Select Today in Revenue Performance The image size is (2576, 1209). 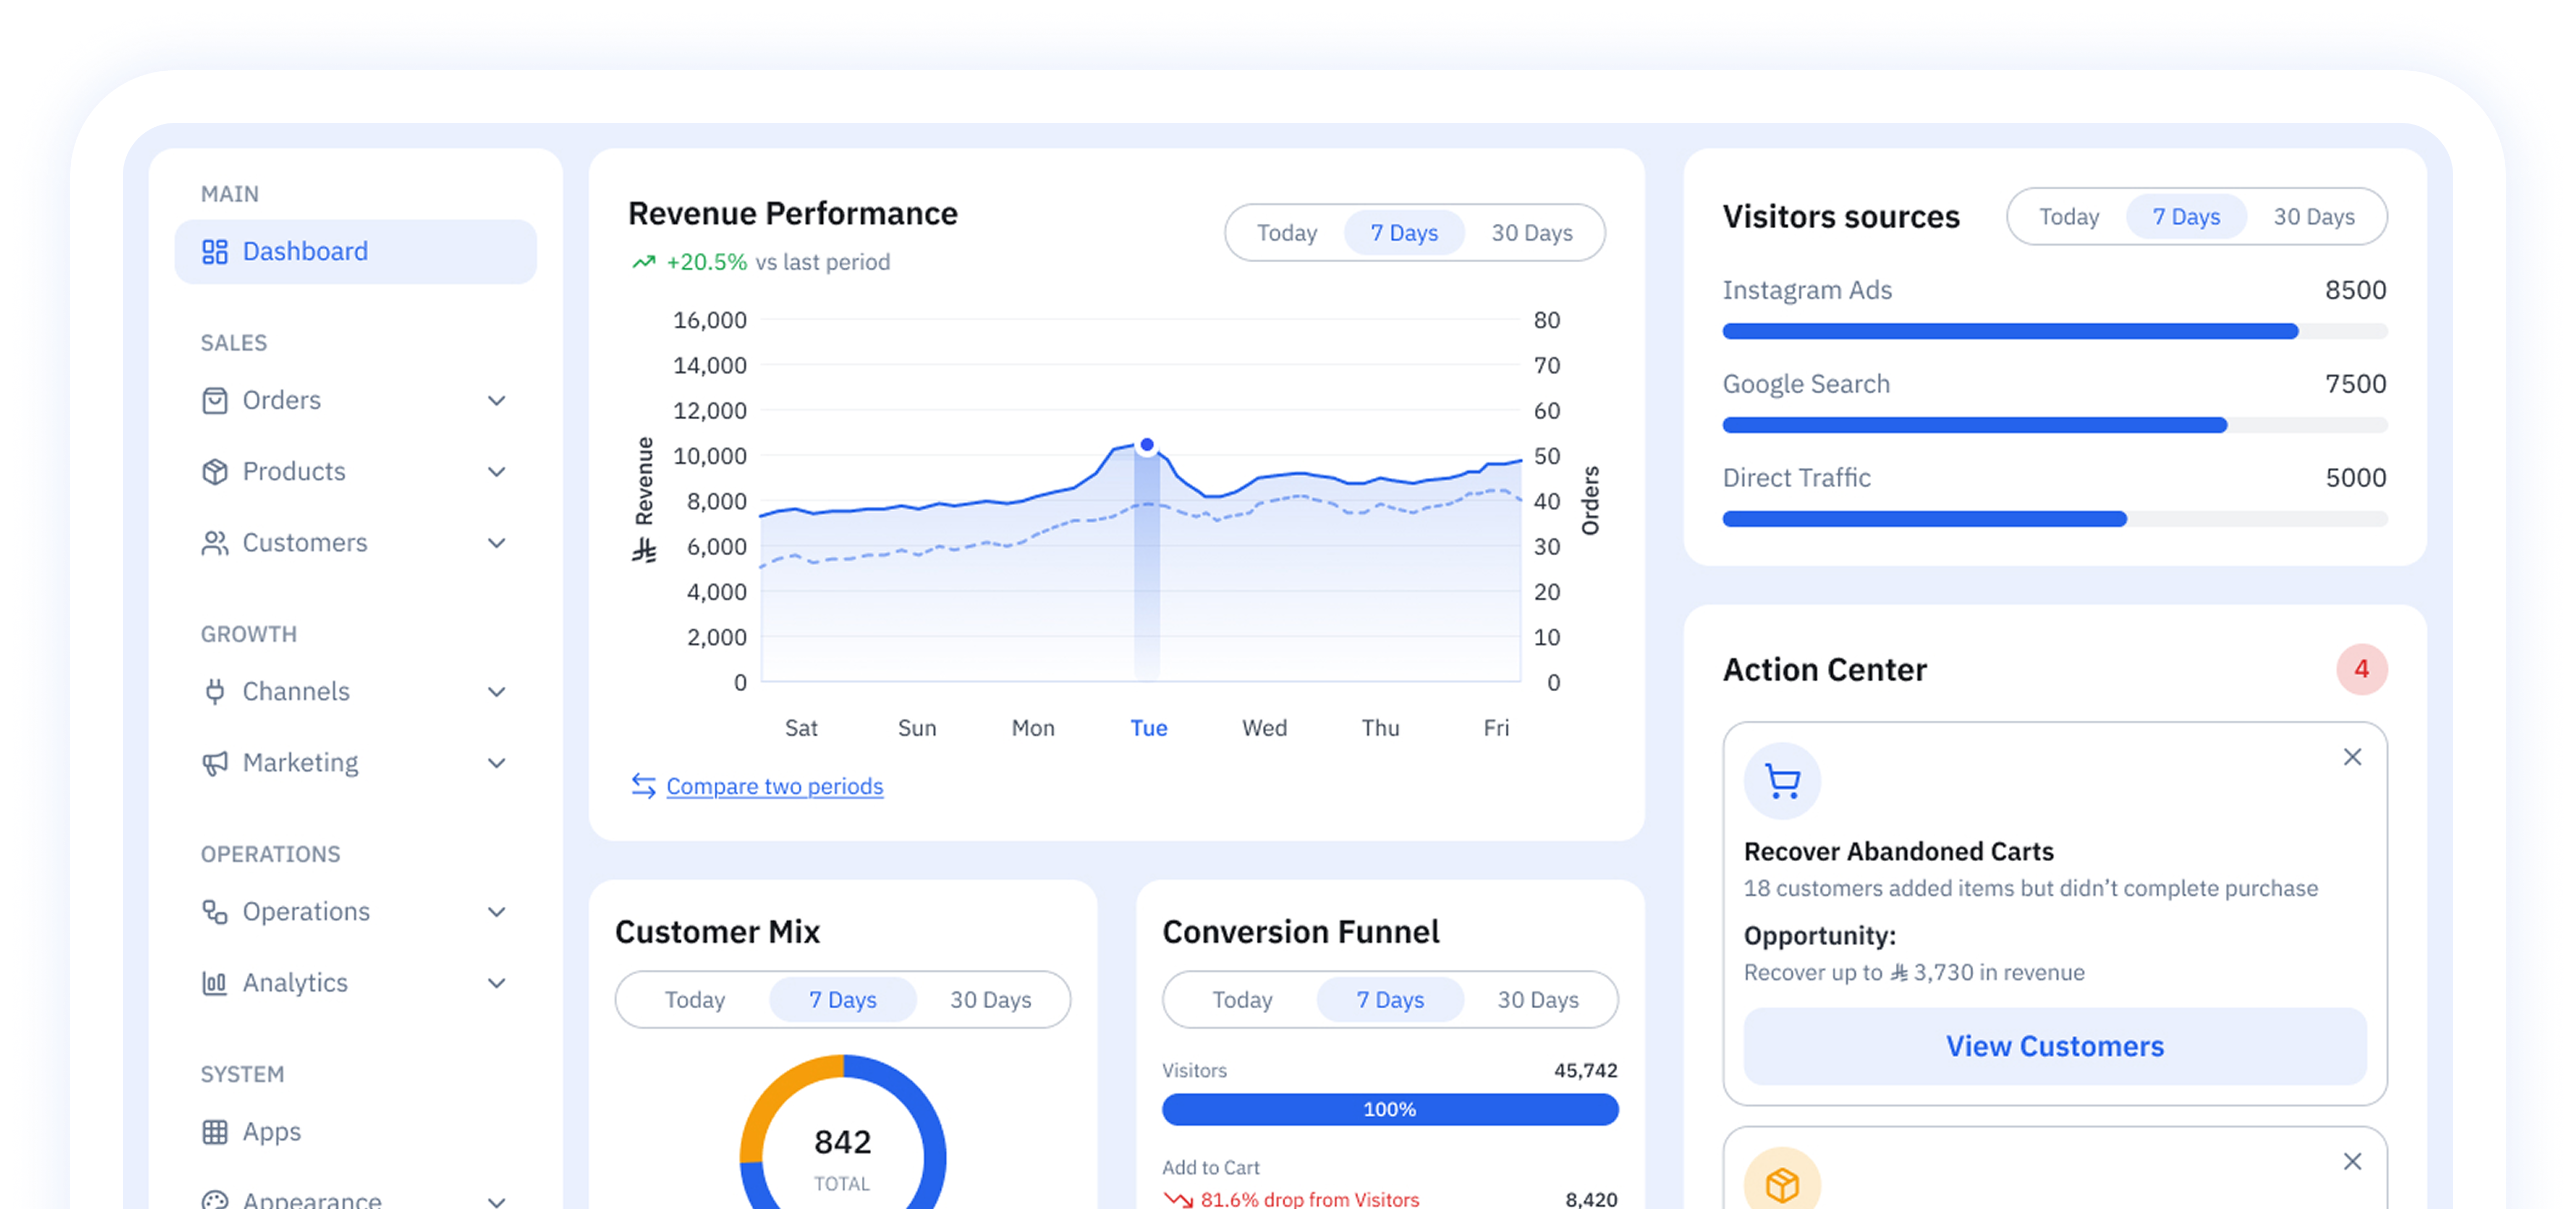1286,233
